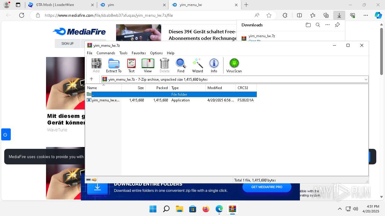This screenshot has height=216, width=385.
Task: Show archive Info
Action: pyautogui.click(x=214, y=65)
